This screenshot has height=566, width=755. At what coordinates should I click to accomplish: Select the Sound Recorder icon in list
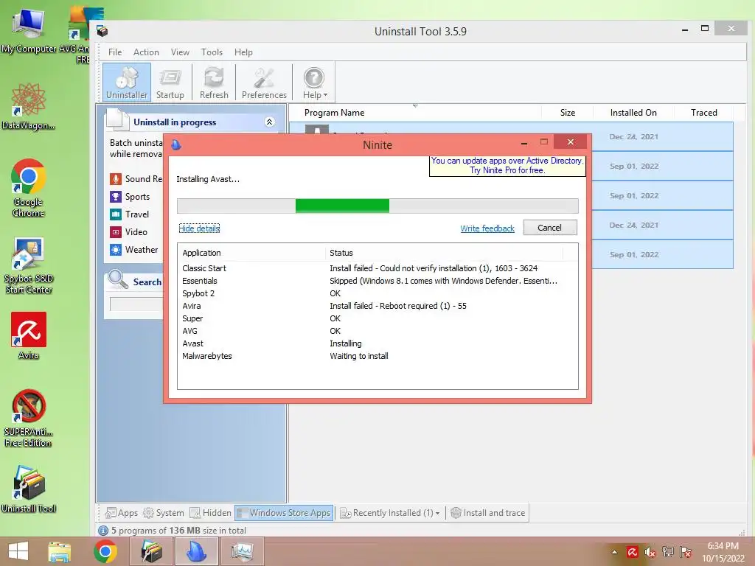tap(116, 179)
